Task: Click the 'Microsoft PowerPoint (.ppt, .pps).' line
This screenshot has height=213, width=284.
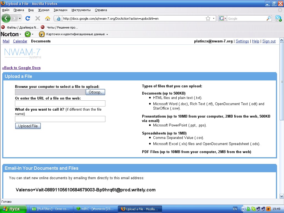Action: coord(180,125)
